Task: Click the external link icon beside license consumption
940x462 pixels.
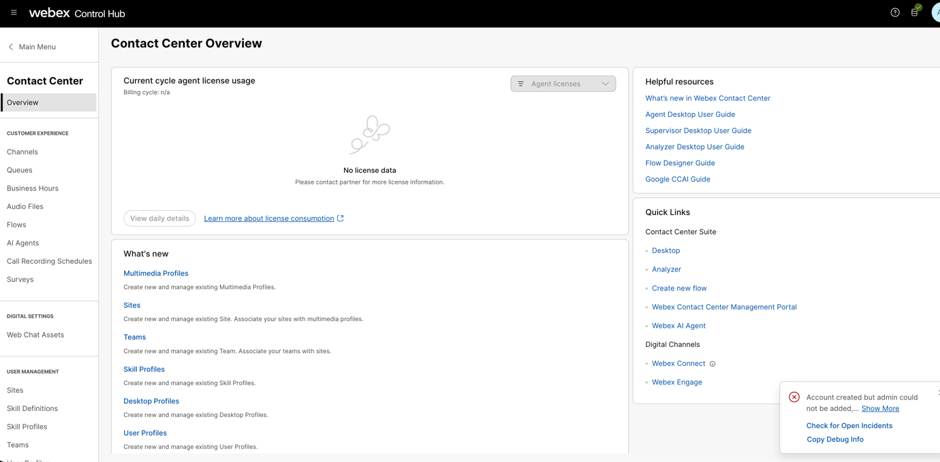Action: tap(341, 218)
